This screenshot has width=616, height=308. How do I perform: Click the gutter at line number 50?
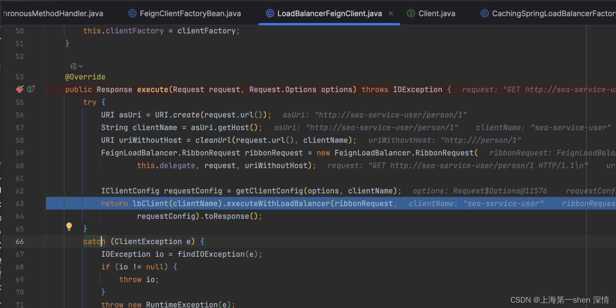pos(19,31)
